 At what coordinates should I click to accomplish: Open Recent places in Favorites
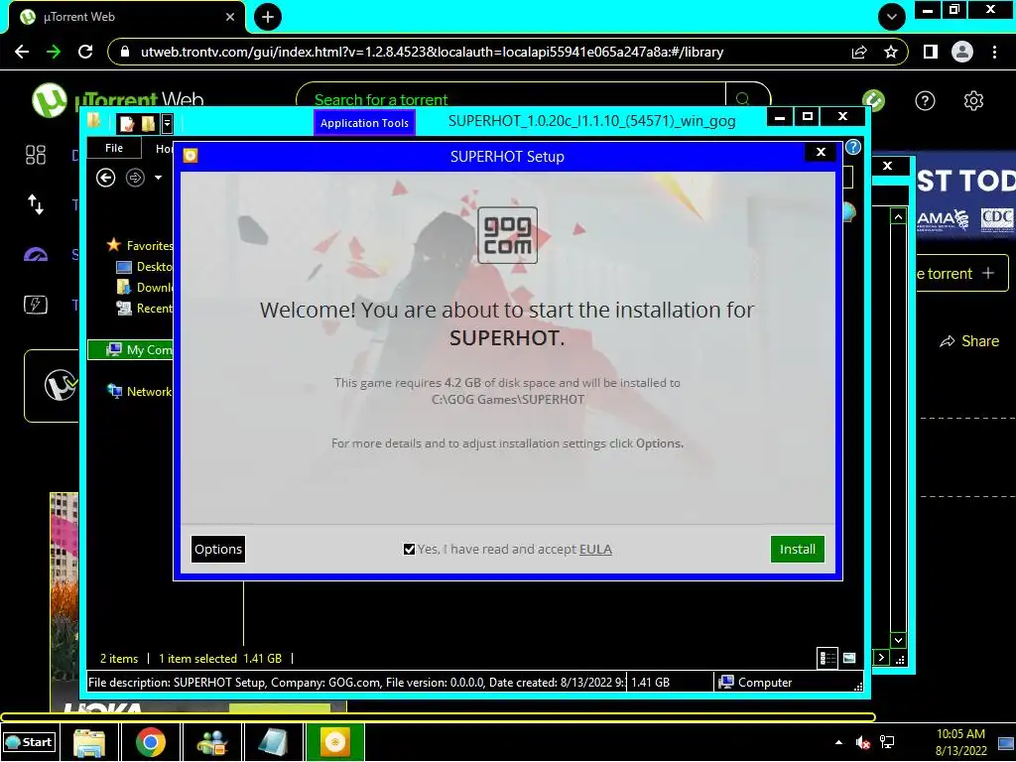[x=144, y=309]
